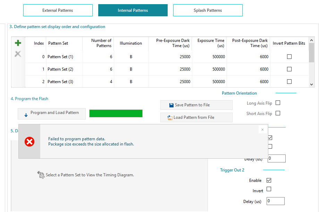Click the red error icon in notification
Image resolution: width=319 pixels, height=212 pixels.
click(30, 141)
